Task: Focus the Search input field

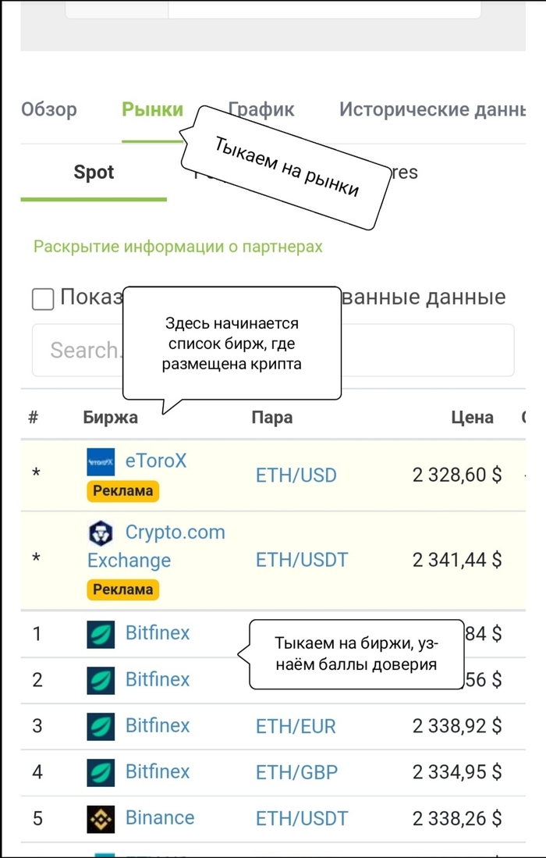Action: (78, 351)
